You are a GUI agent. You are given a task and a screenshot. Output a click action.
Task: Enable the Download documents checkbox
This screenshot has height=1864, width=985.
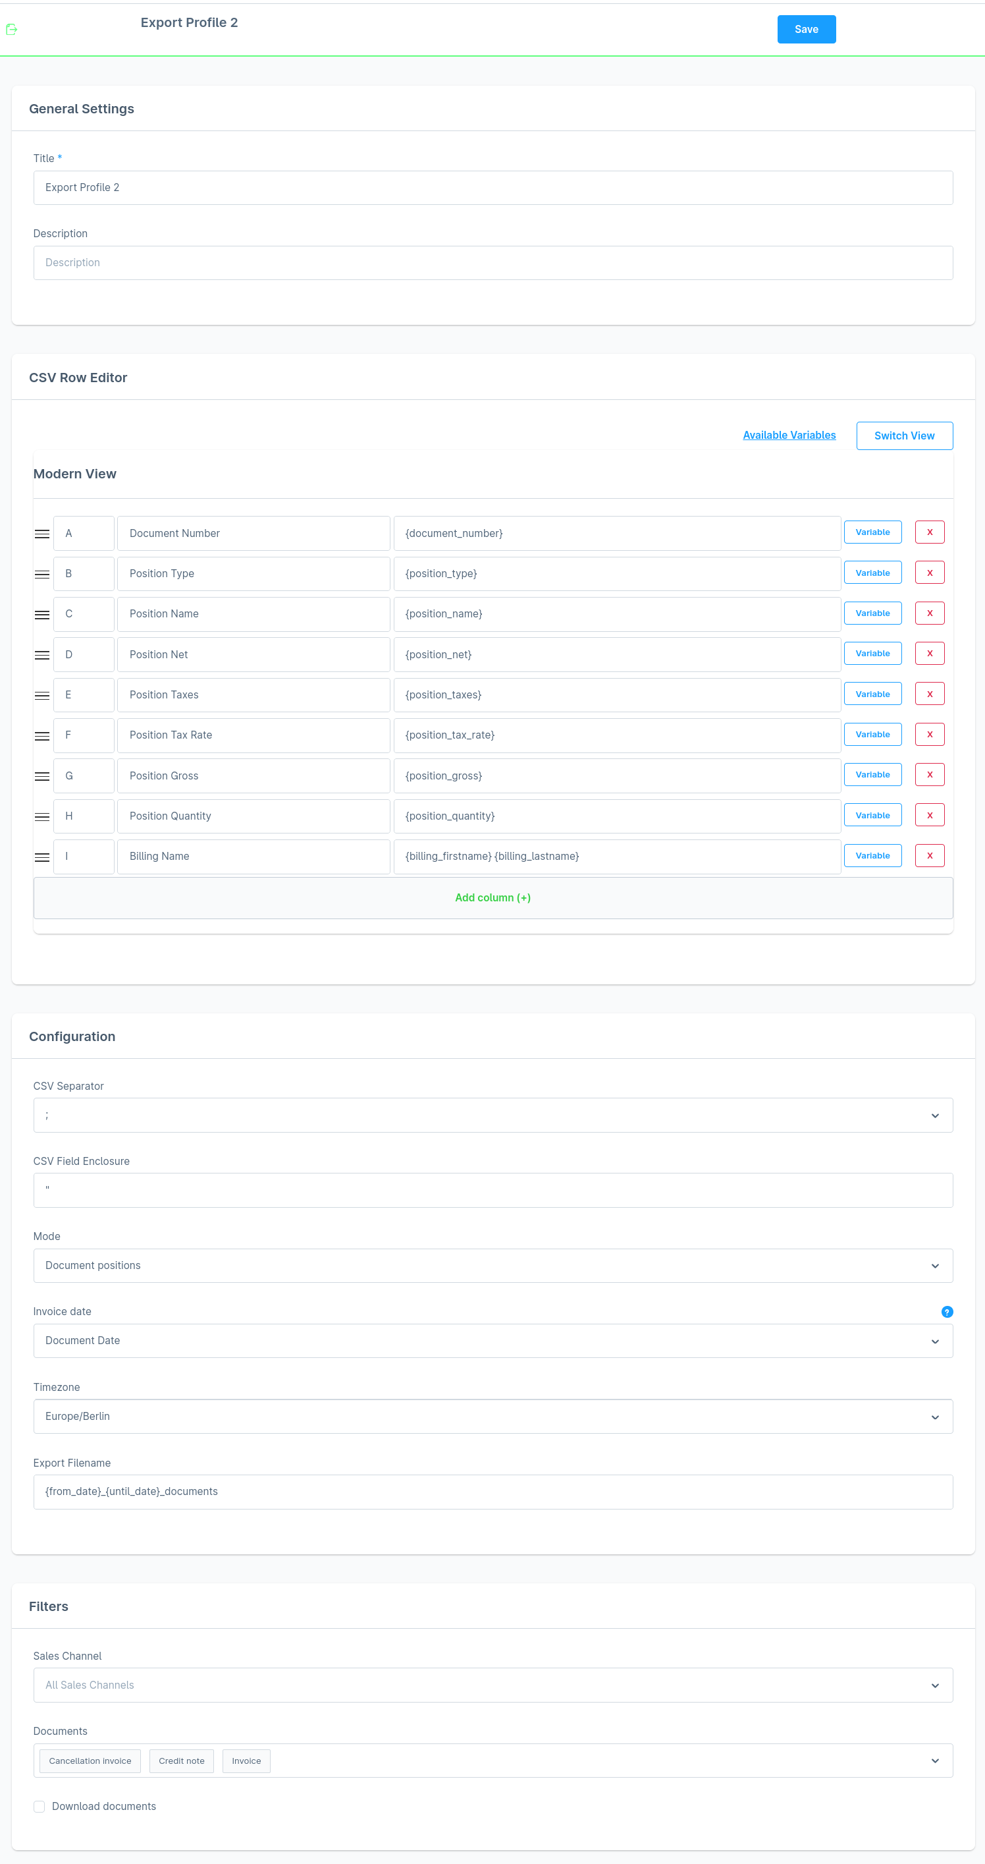[x=39, y=1807]
